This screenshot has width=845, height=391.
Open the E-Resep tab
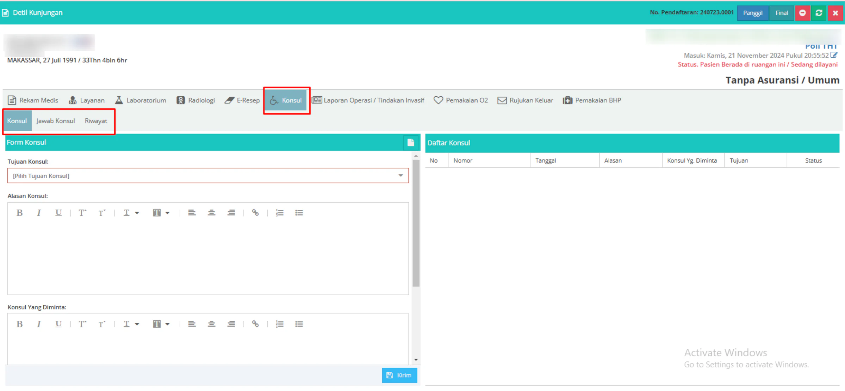point(242,100)
